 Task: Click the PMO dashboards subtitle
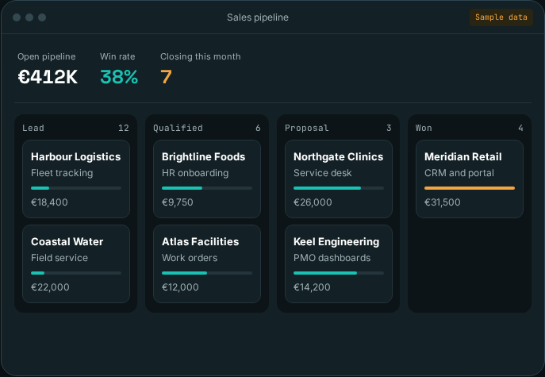[332, 258]
